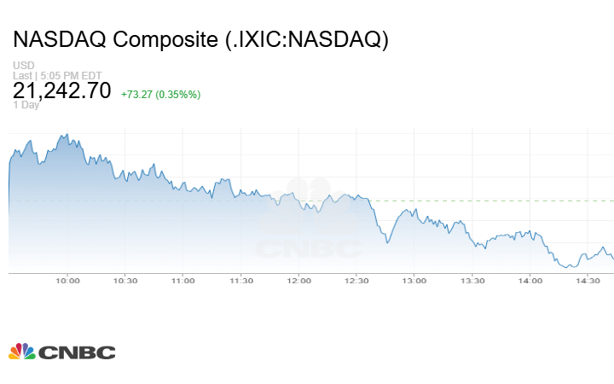Viewport: 614px width, 384px height.
Task: Click the 11:00 time axis label
Action: [182, 280]
